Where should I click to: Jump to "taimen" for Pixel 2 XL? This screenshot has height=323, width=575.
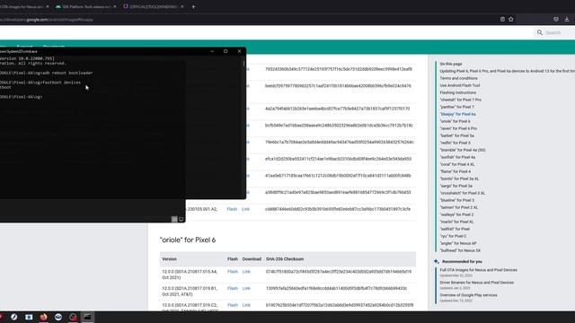[x=458, y=207]
